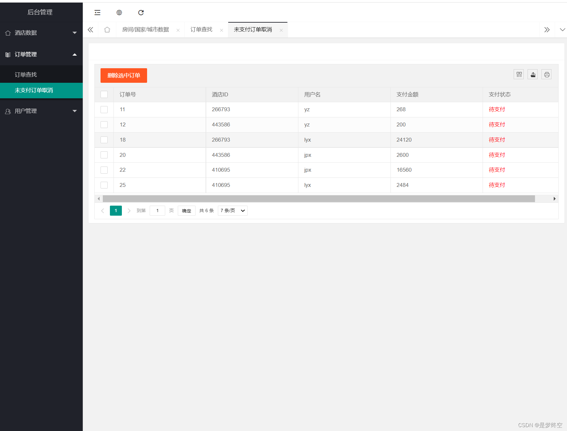Go to previous page arrow

pos(102,210)
